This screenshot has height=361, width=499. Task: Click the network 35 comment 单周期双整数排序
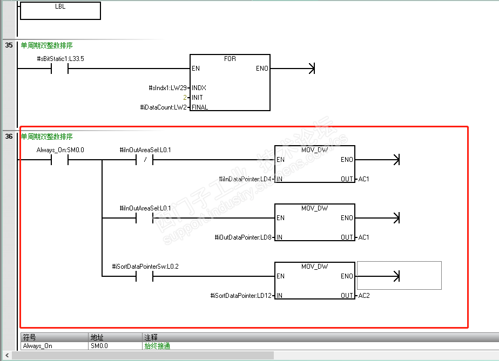point(47,45)
